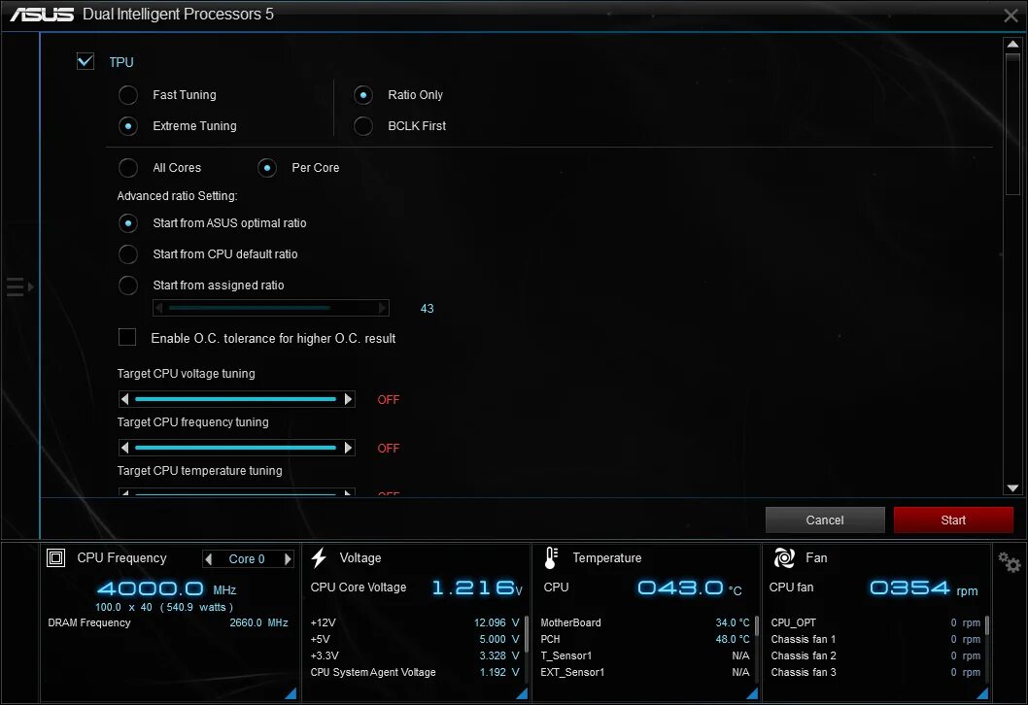Increase Target CPU voltage tuning arrow

tap(348, 399)
